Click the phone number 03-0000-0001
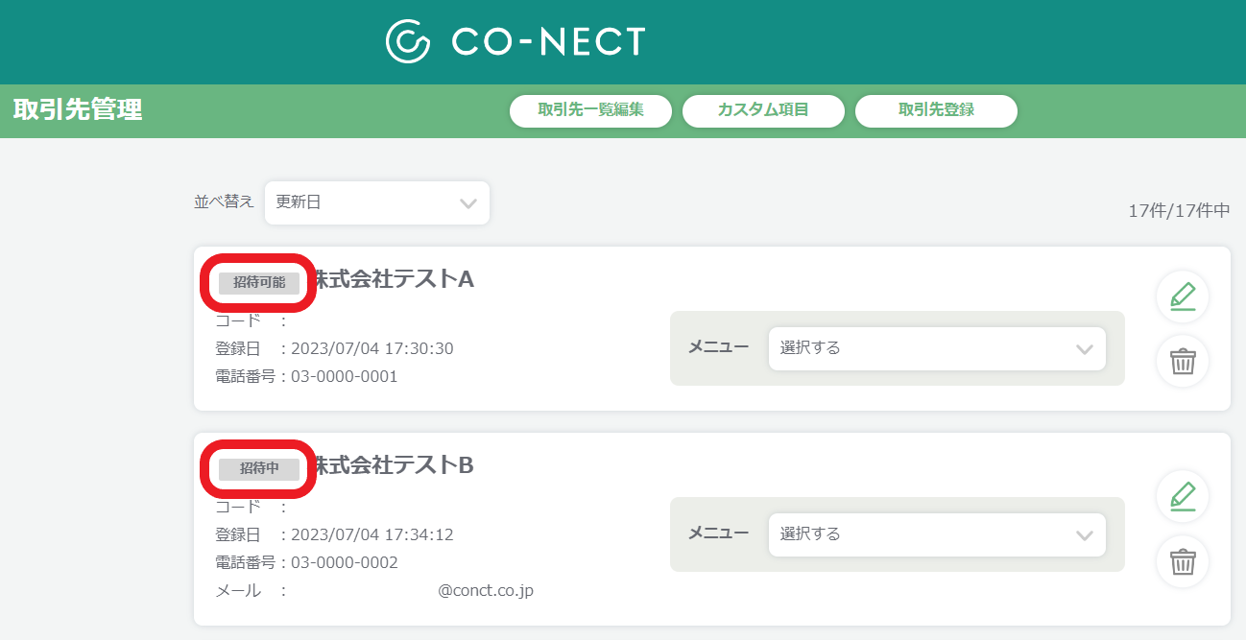1246x640 pixels. [x=344, y=376]
